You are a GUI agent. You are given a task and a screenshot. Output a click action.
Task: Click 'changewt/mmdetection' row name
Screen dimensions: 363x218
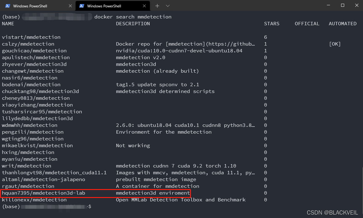[x=33, y=71]
